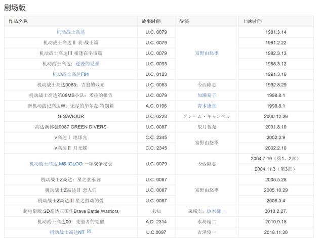Image resolution: width=324 pixels, height=238 pixels.
Task: Click the 上映时间 column header
Action: (x=252, y=21)
